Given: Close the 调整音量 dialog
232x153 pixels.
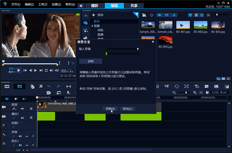Looking at the screenshot, I should pos(153,42).
